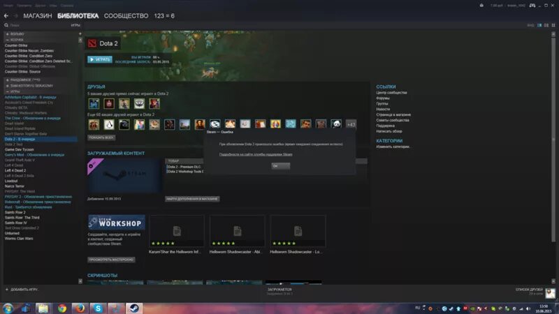This screenshot has width=559, height=314.
Task: Click the Steam back arrow
Action: (x=6, y=15)
